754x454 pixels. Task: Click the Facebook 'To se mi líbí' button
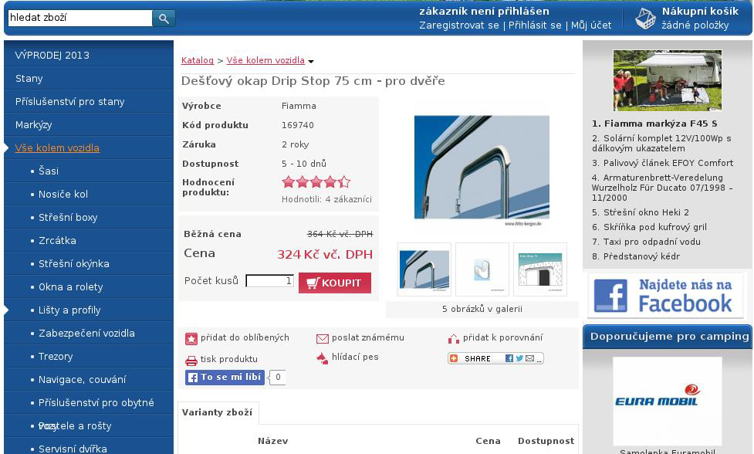pyautogui.click(x=225, y=377)
